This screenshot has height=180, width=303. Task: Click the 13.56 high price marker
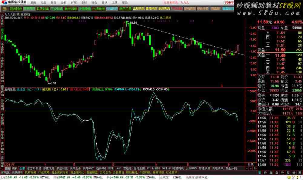(x=133, y=23)
